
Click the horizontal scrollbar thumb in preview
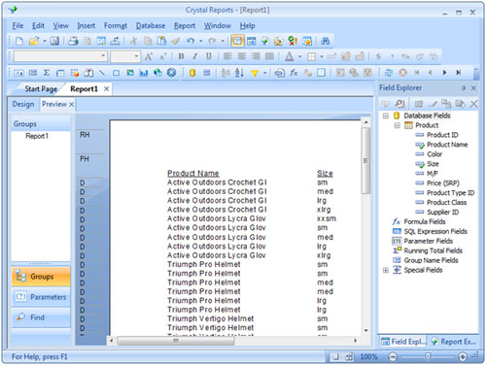176,341
